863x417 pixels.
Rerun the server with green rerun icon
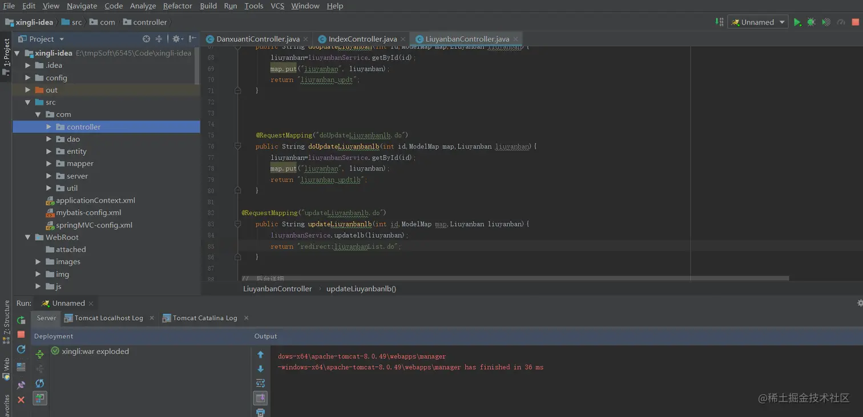tap(21, 320)
